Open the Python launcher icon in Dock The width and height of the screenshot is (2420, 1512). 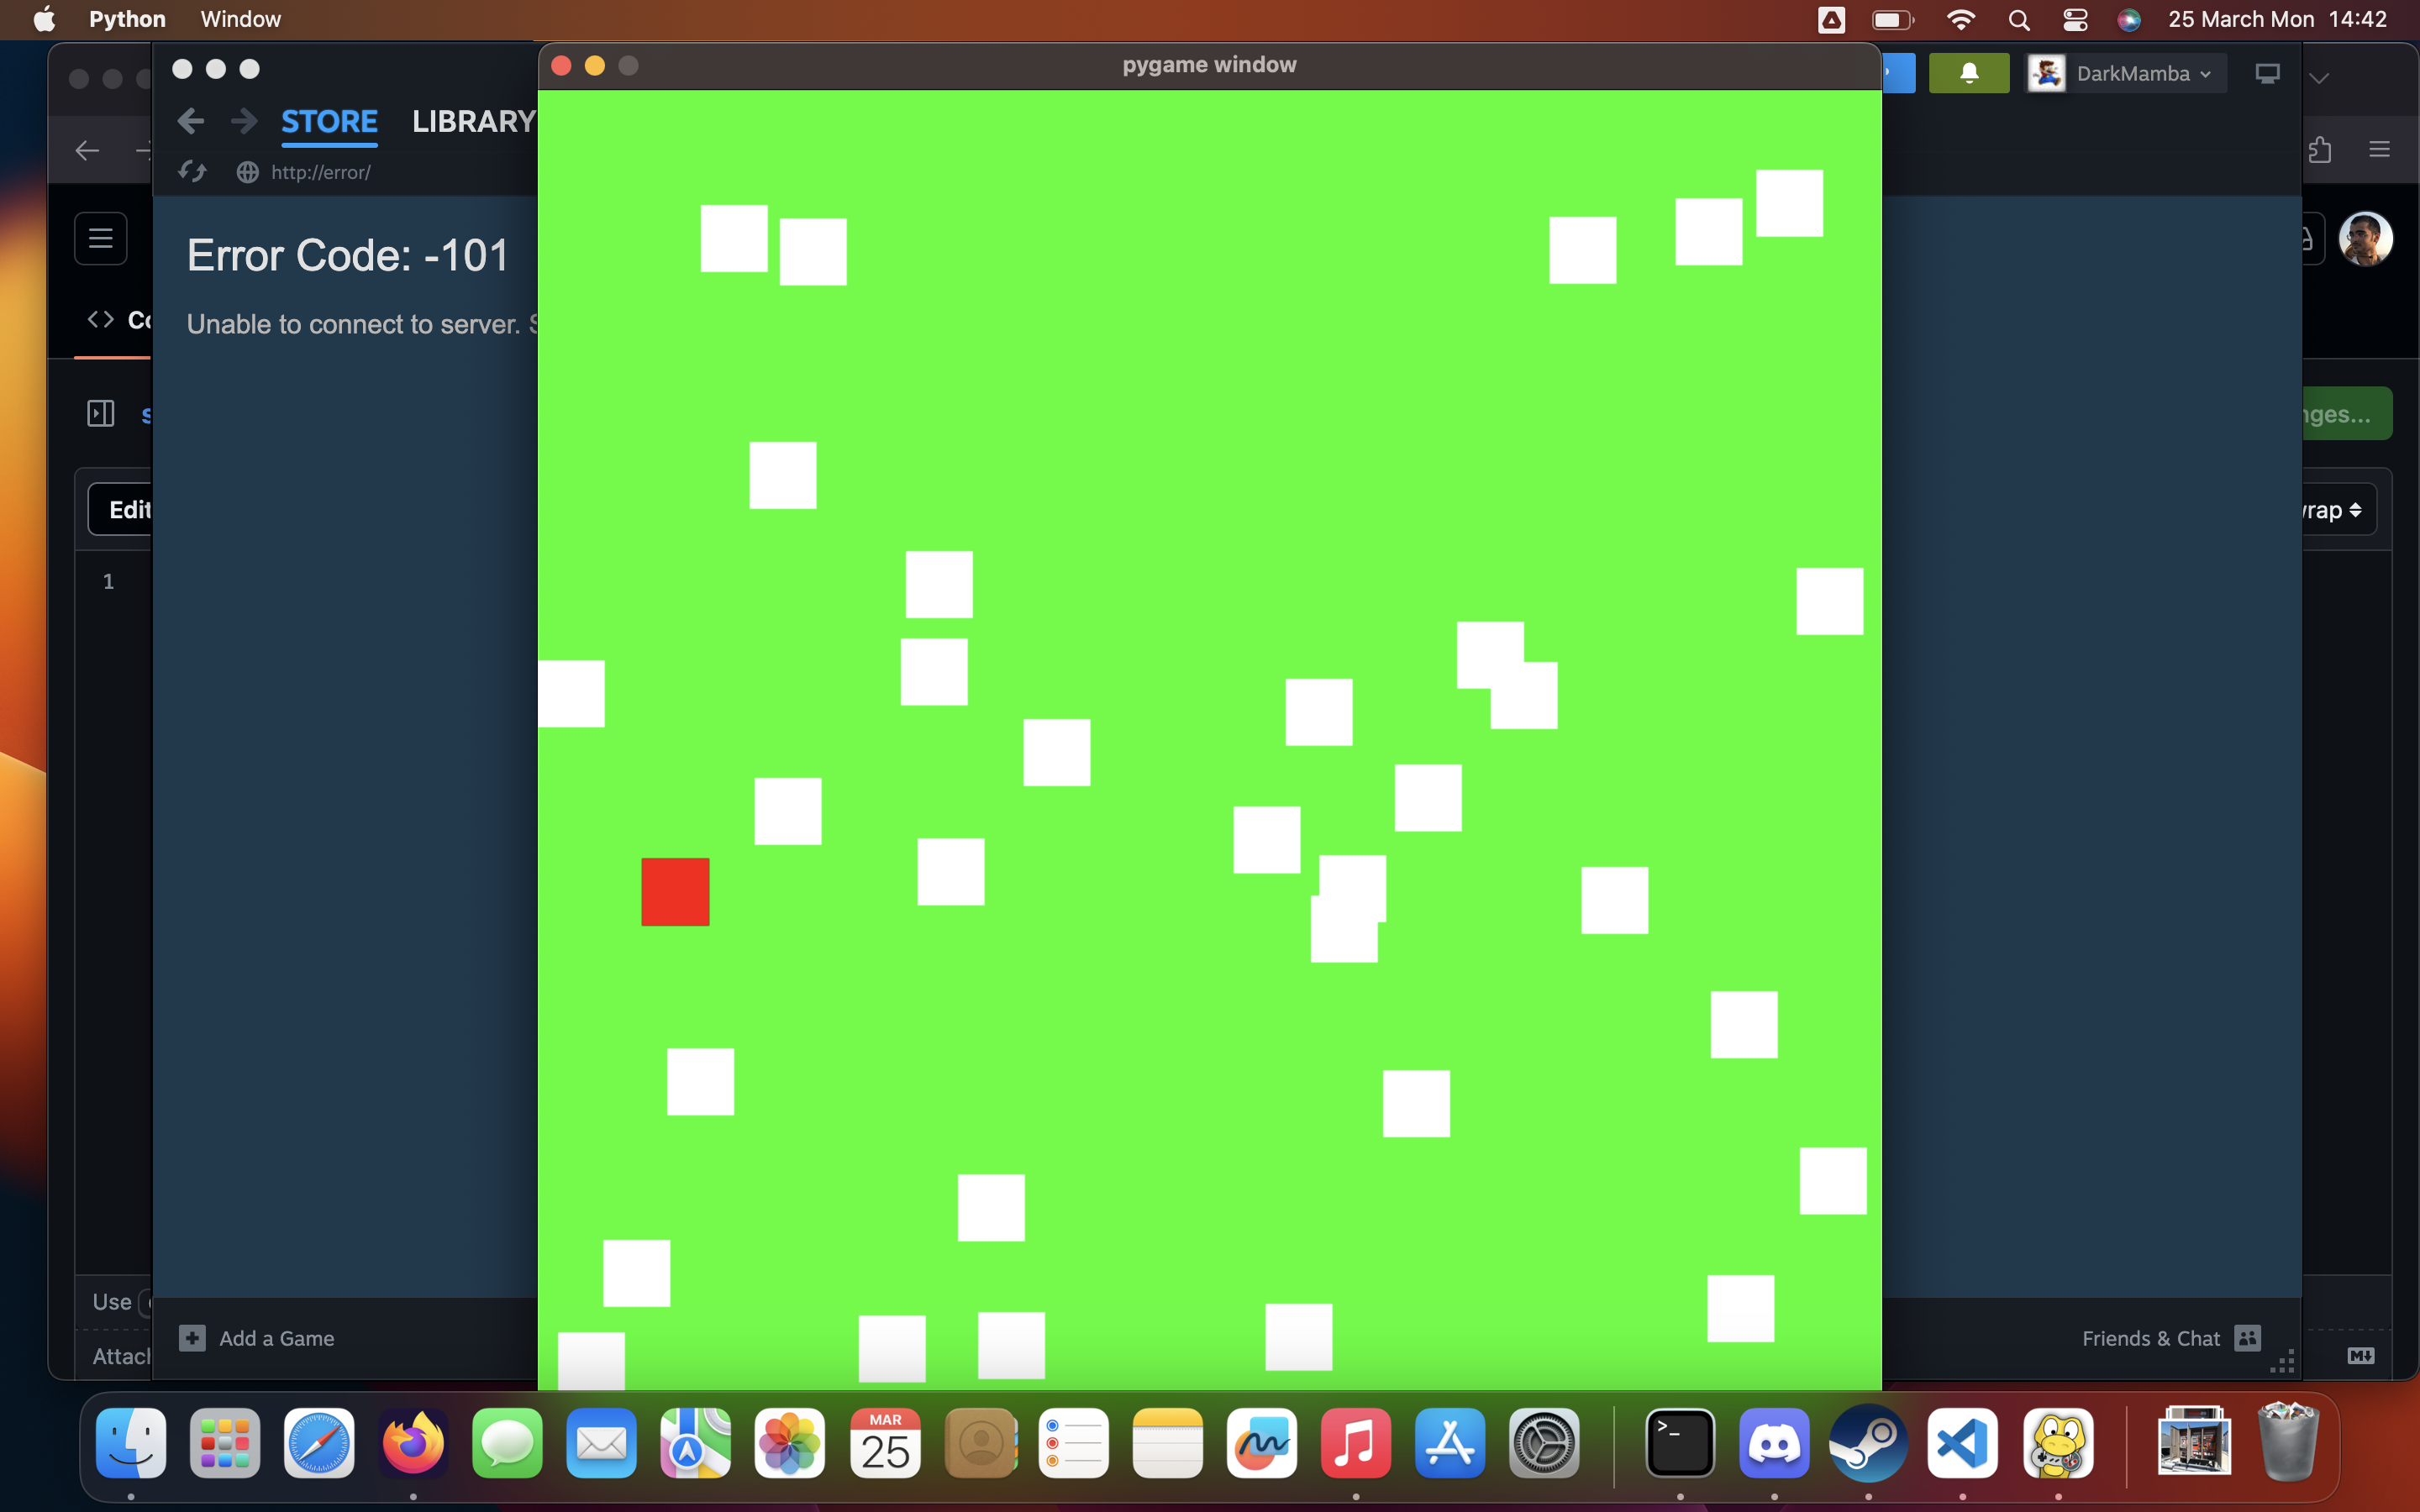(2058, 1443)
